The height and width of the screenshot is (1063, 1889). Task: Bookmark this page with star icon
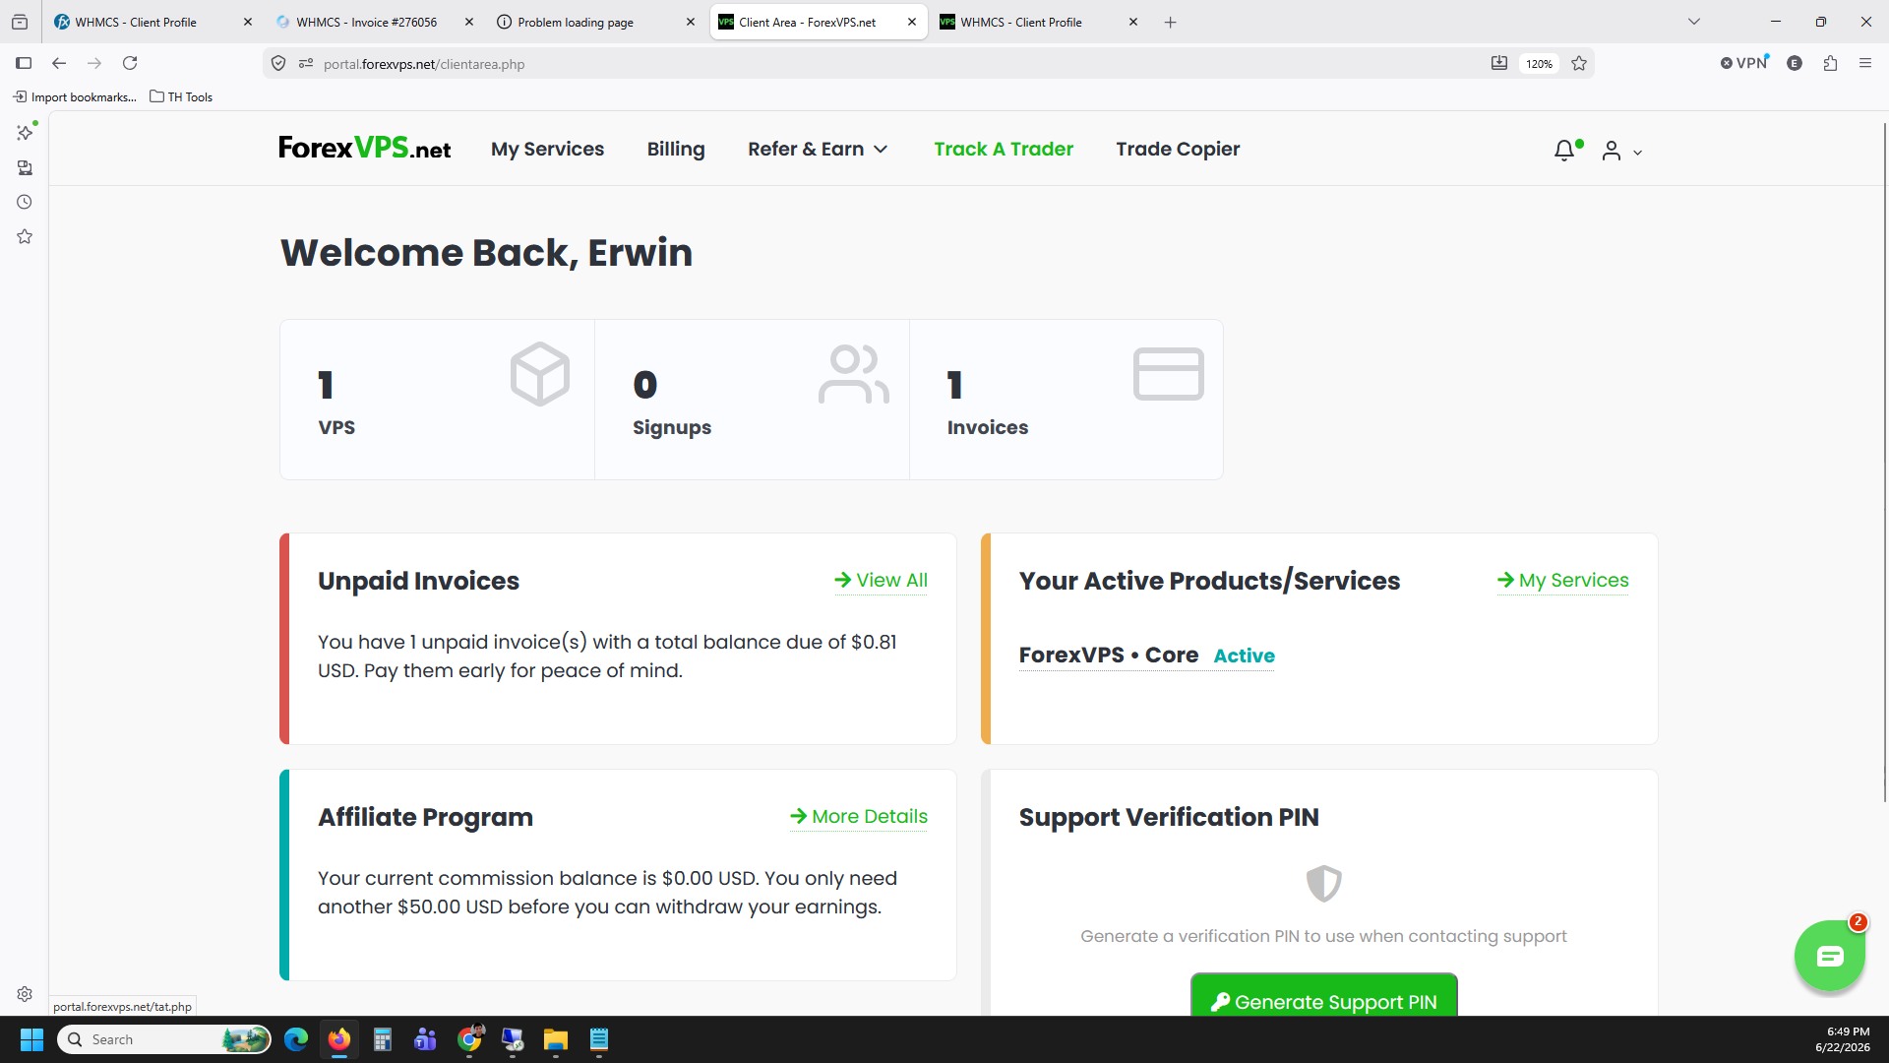(x=1579, y=64)
